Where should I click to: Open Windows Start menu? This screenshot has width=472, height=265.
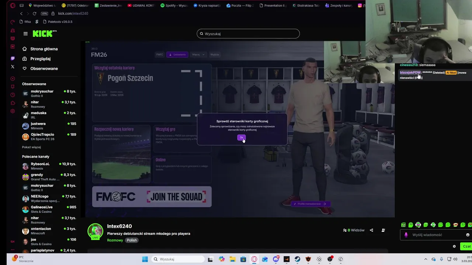coord(145,259)
